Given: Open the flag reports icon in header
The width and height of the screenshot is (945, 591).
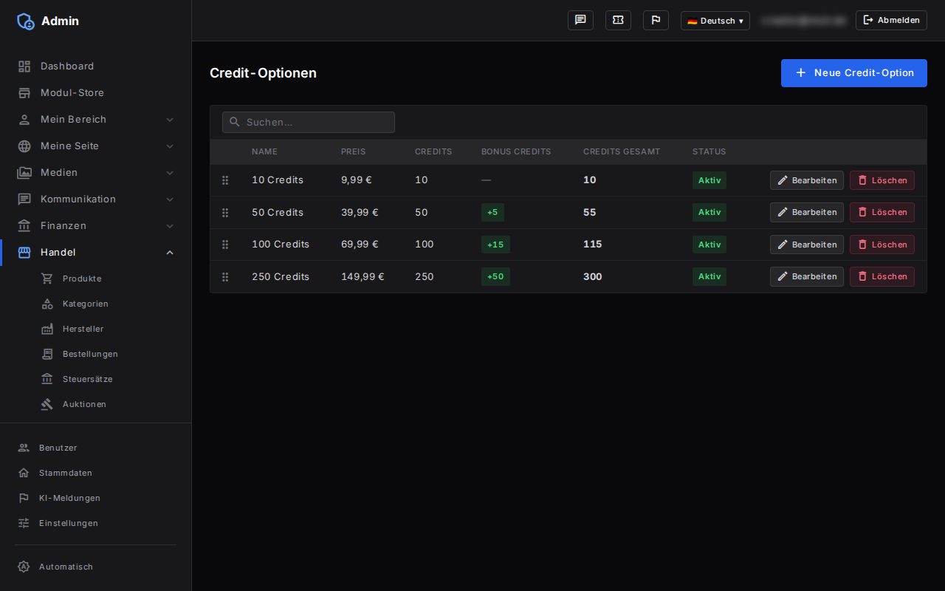Looking at the screenshot, I should [x=656, y=20].
